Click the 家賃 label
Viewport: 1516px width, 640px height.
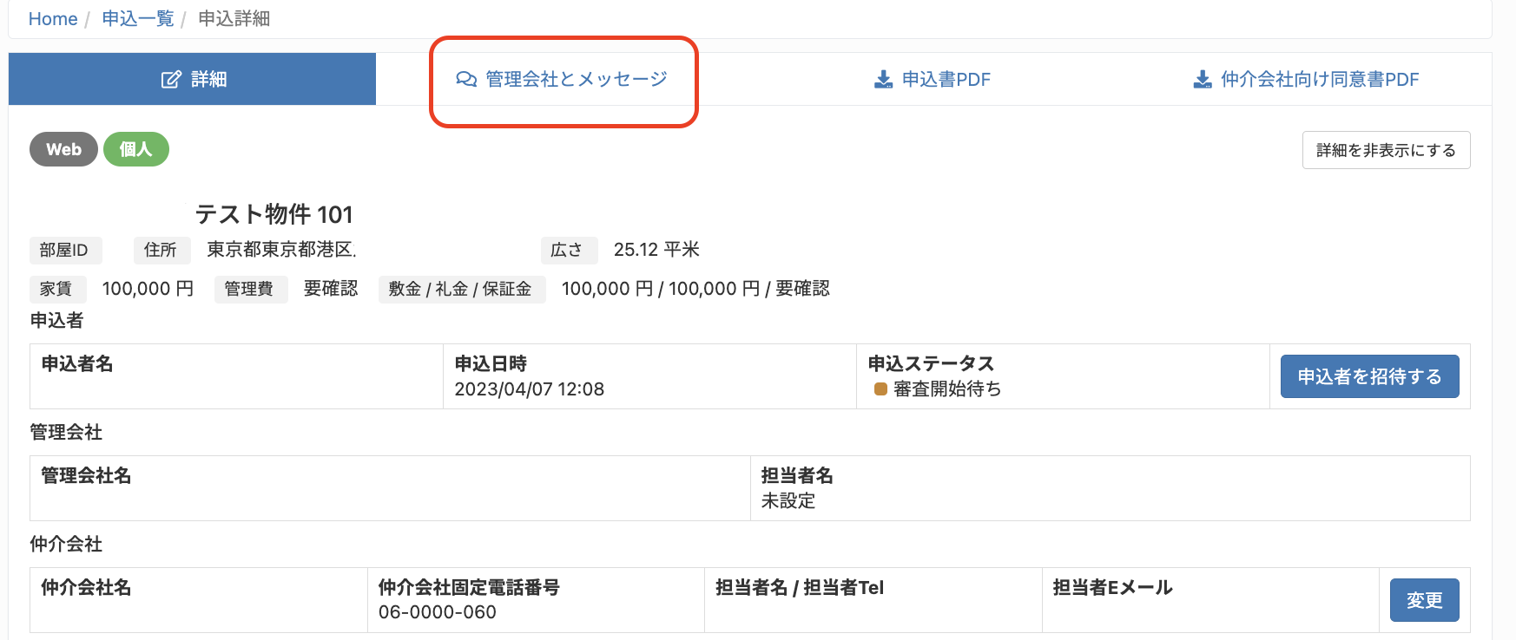coord(56,289)
